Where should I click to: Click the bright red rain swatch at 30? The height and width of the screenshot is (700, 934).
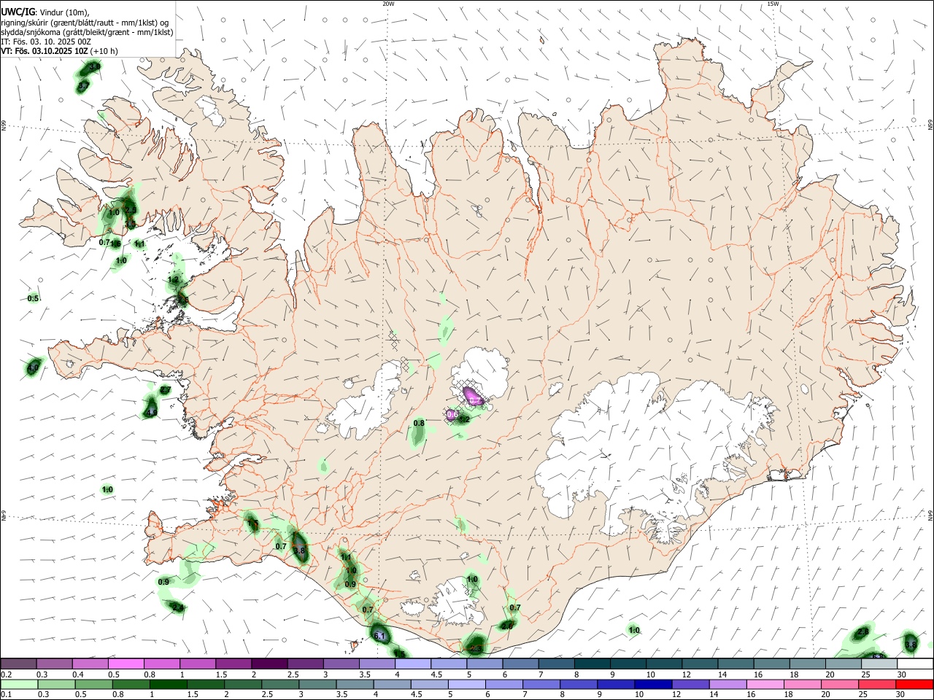click(x=915, y=685)
